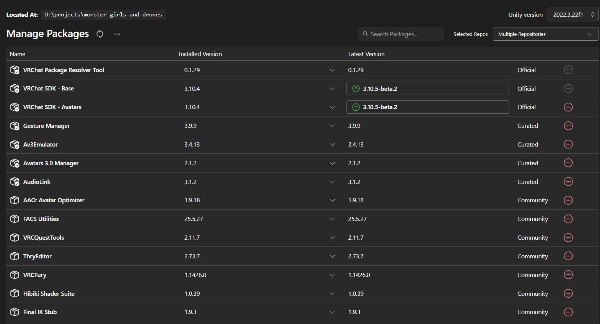600x324 pixels.
Task: Click the project path D:\projects\monster girls and drones
Action: (103, 15)
